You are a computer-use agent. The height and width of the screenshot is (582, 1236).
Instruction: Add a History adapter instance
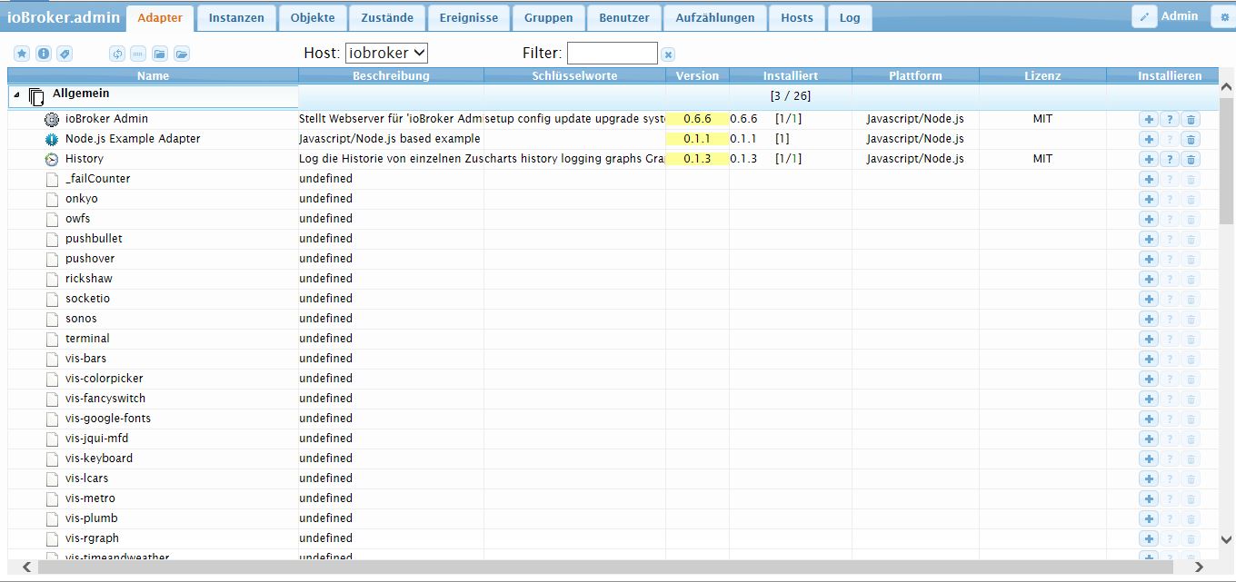pyautogui.click(x=1149, y=159)
